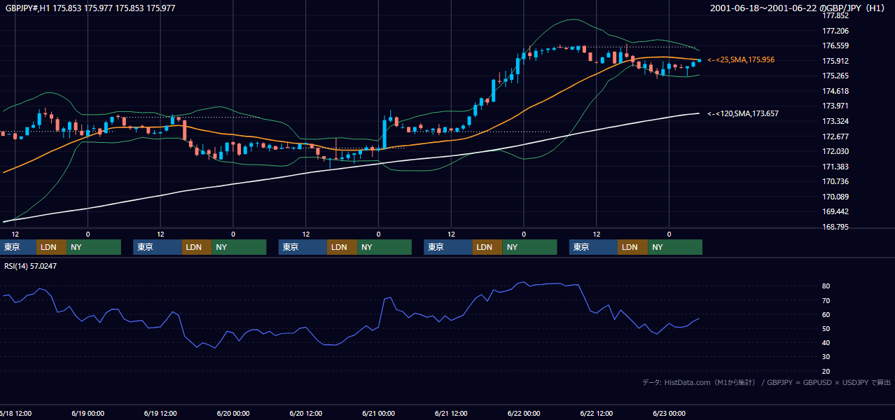Select the 東京 session box for 6/22
The image size is (895, 420).
[593, 247]
